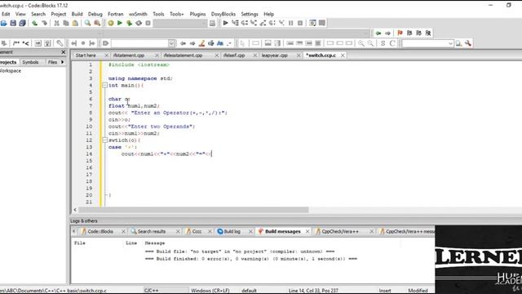Viewport: 522px width, 294px height.
Task: Click the Redo toolbar icon
Action: click(x=44, y=23)
